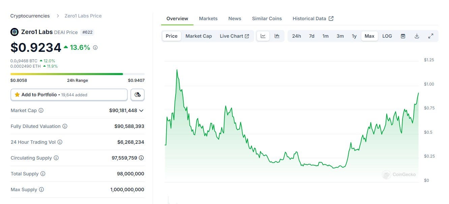Click the #622 rank badge
The width and height of the screenshot is (449, 204).
(87, 32)
